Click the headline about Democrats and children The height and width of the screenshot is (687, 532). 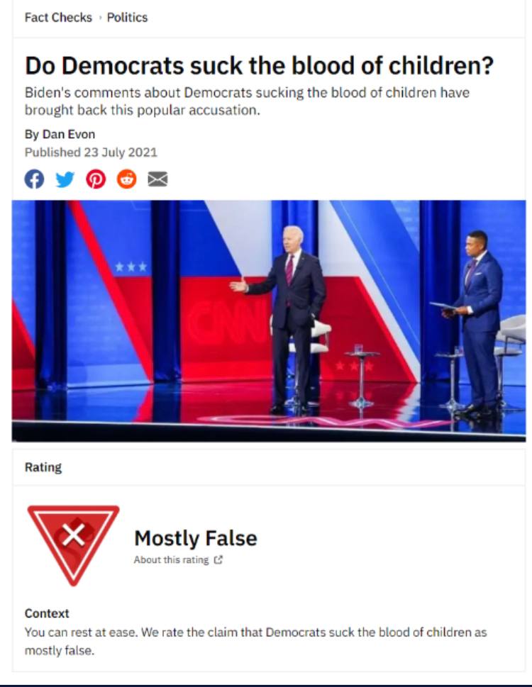coord(259,66)
